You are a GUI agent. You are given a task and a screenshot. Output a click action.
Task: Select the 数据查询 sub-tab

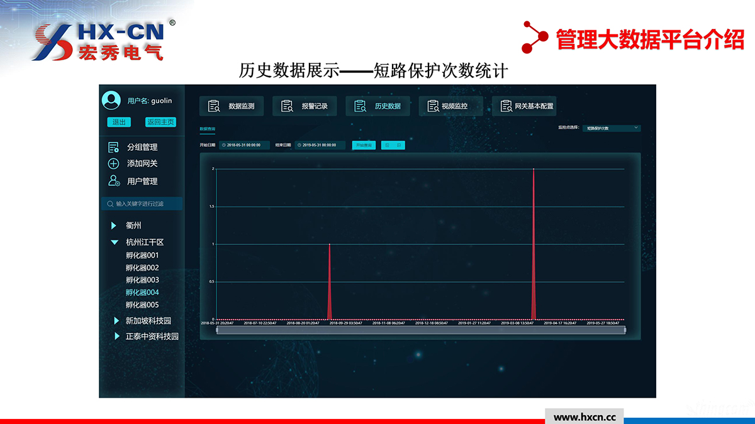pos(207,129)
